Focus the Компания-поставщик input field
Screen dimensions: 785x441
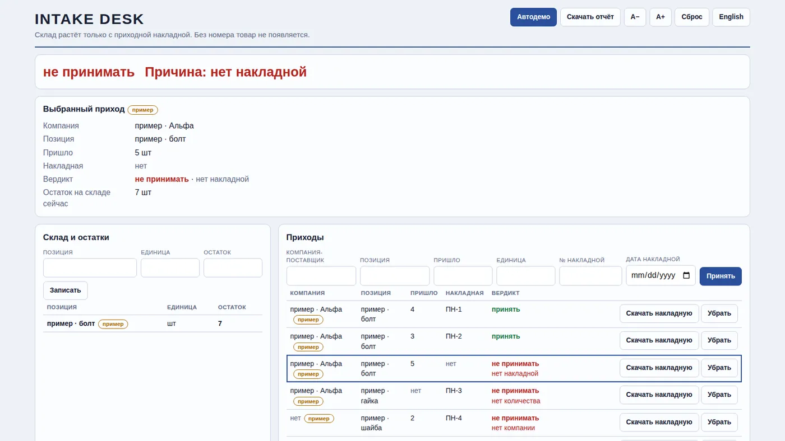(321, 276)
